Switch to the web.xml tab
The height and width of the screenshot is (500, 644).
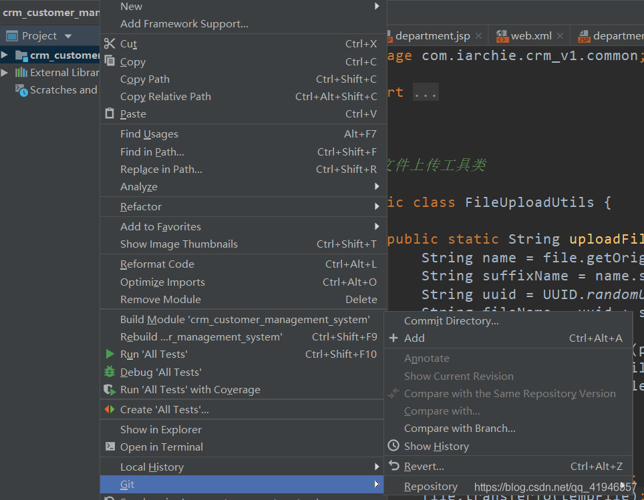tap(531, 36)
